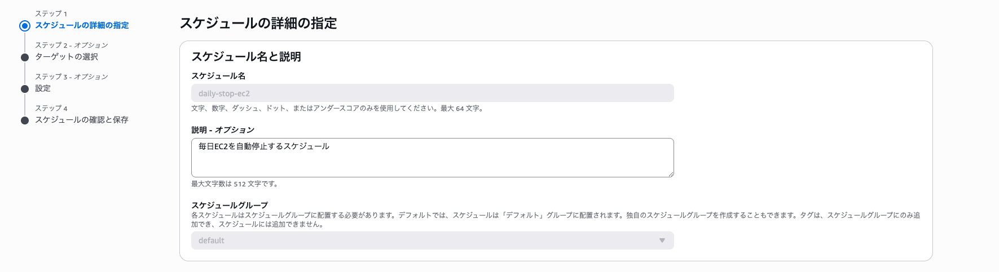Open the default schedule group dropdown
This screenshot has height=272, width=999.
click(433, 240)
